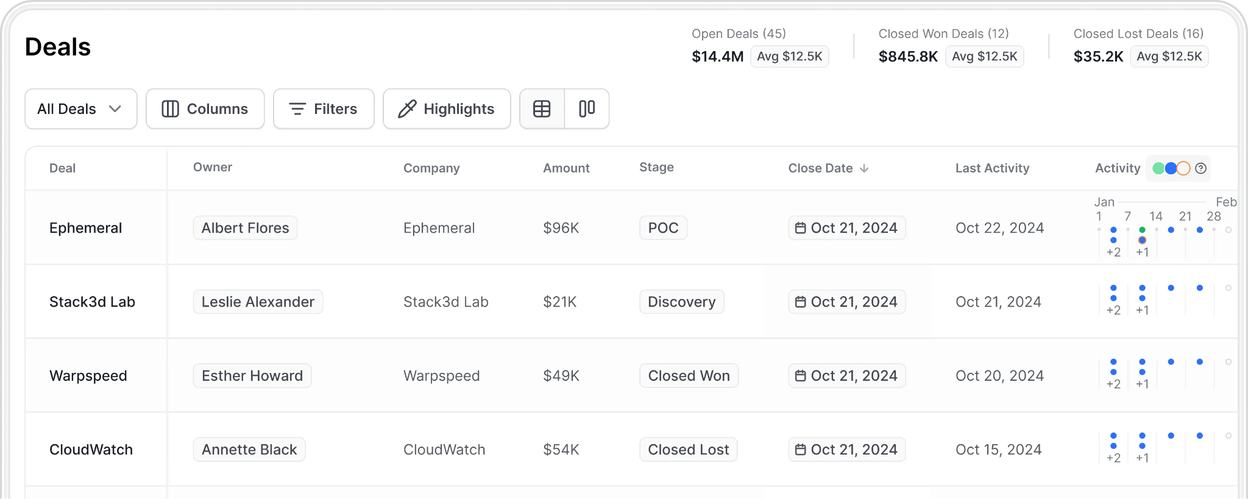Click the Closed Won Deals (12) summary label
This screenshot has height=499, width=1248.
[x=943, y=34]
